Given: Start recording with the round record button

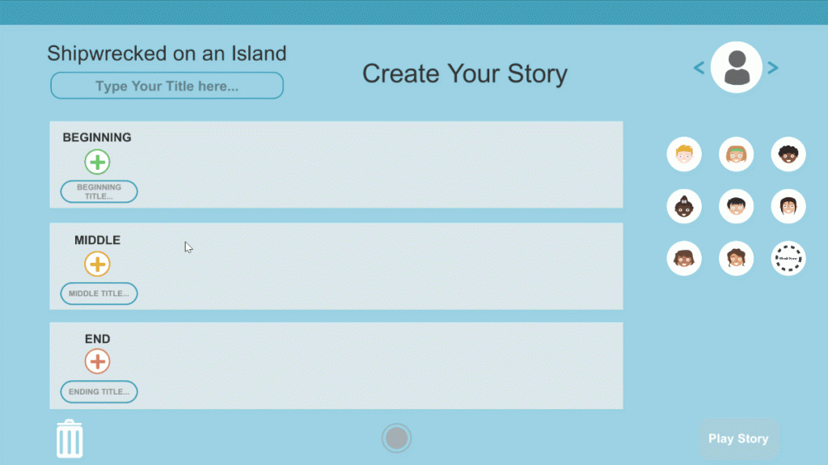Looking at the screenshot, I should [396, 438].
